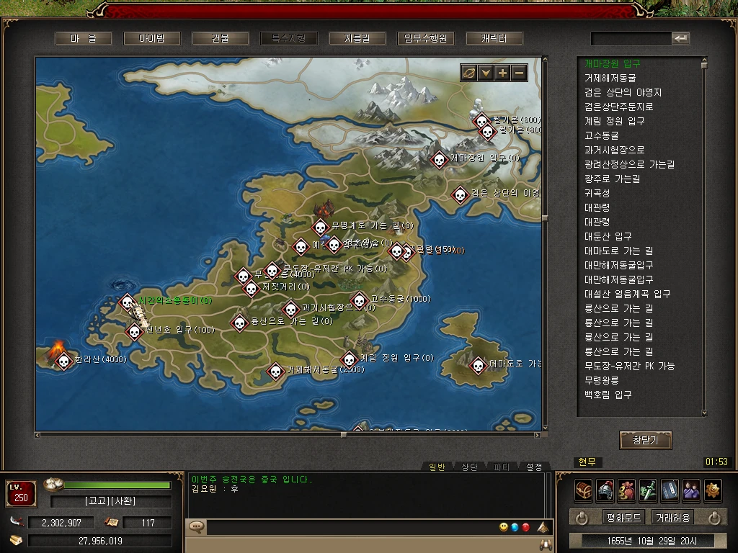738x553 pixels.
Task: Open the down-arrow dropdown on map toolbar
Action: (x=486, y=73)
